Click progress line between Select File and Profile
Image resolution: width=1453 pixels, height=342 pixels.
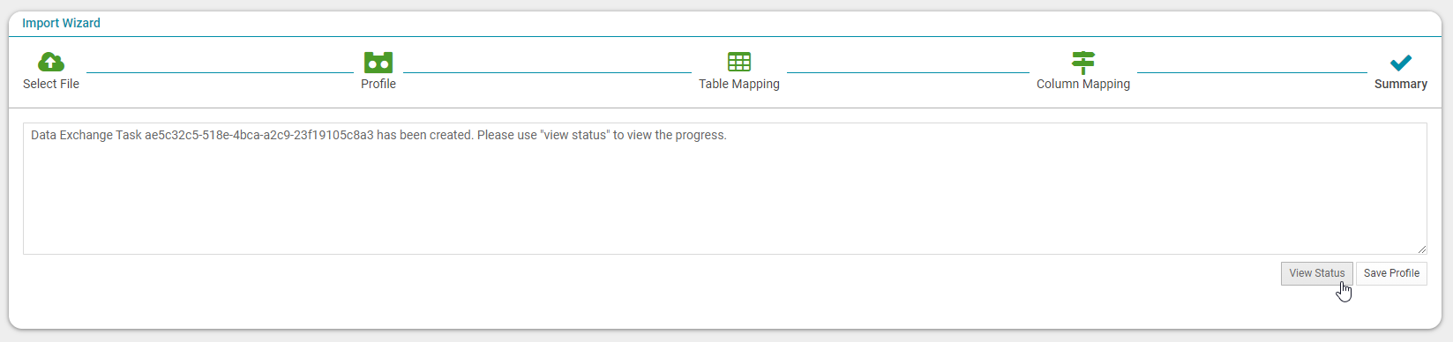tap(220, 72)
